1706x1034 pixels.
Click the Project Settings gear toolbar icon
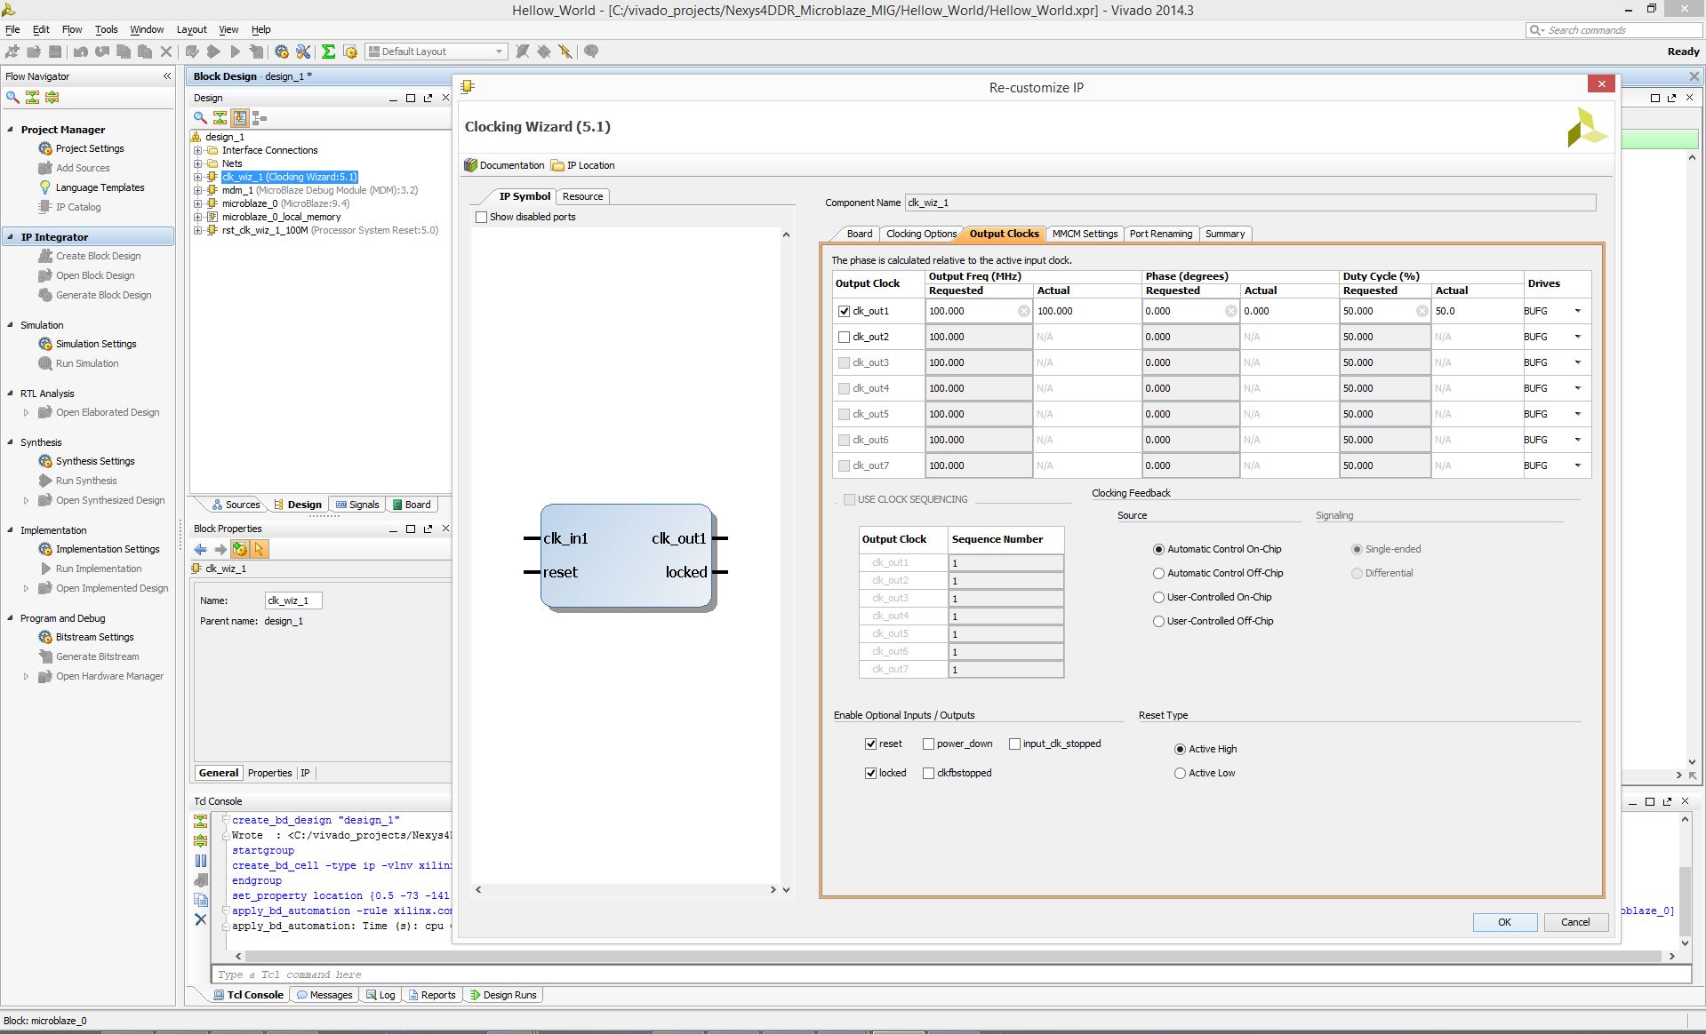pyautogui.click(x=282, y=52)
